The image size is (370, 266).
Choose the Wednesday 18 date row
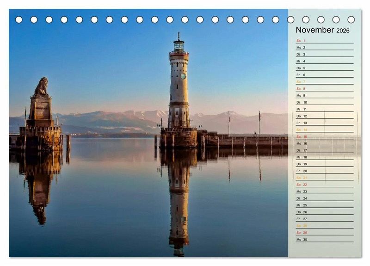click(x=324, y=157)
